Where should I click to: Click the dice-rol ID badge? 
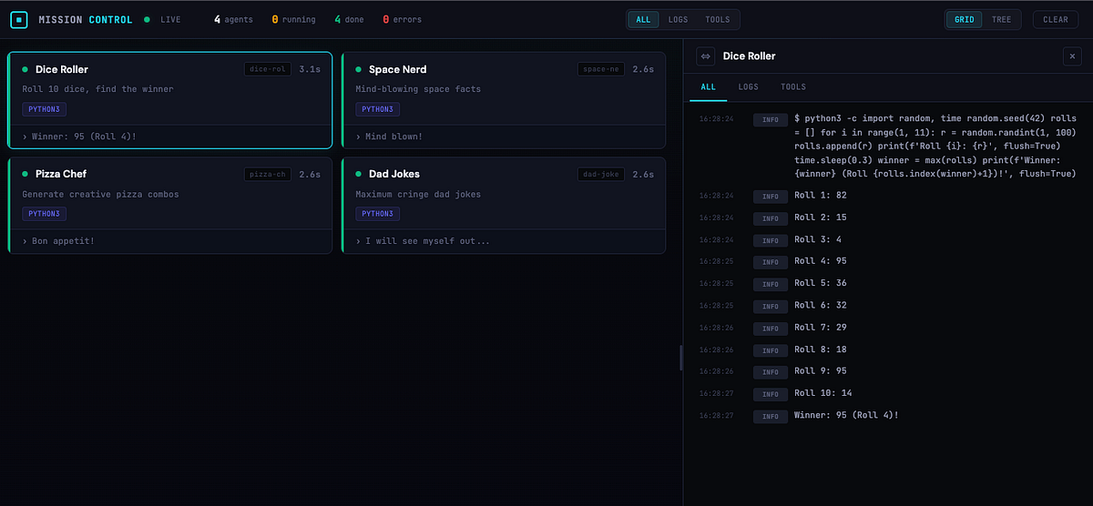tap(268, 69)
